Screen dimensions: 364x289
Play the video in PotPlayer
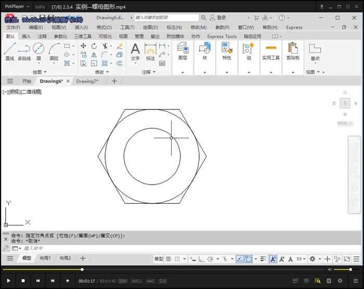(9, 281)
